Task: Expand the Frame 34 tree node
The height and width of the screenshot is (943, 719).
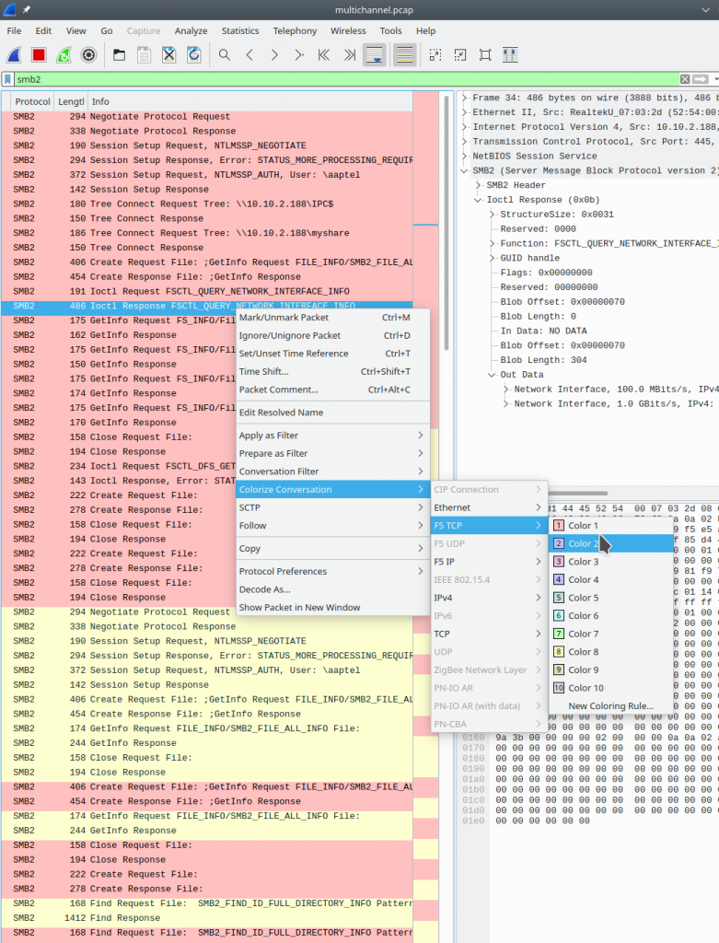Action: point(465,98)
